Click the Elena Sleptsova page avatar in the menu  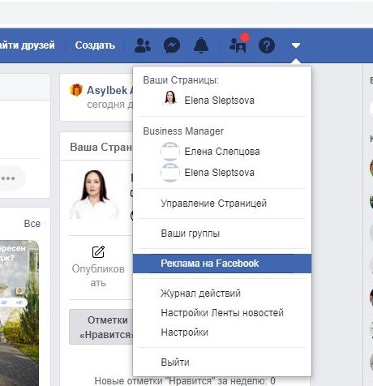[170, 98]
